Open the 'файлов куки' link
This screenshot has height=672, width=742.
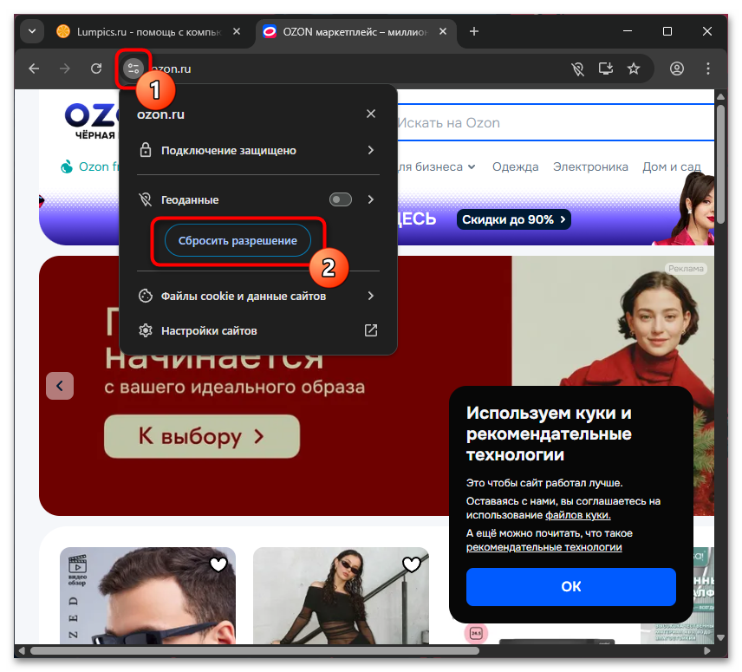(x=578, y=515)
